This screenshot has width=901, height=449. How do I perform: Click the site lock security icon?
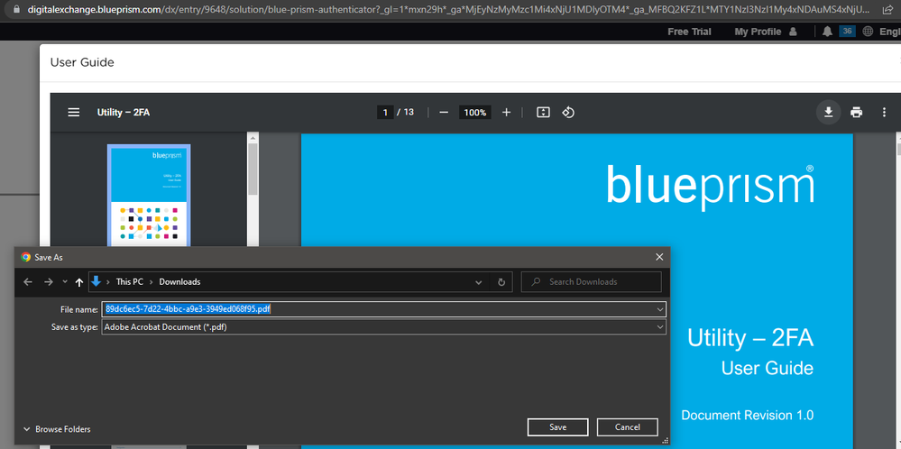pos(16,9)
